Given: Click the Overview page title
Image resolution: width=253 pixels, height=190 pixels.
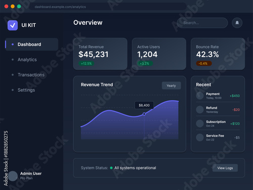Looking at the screenshot, I should coord(88,23).
